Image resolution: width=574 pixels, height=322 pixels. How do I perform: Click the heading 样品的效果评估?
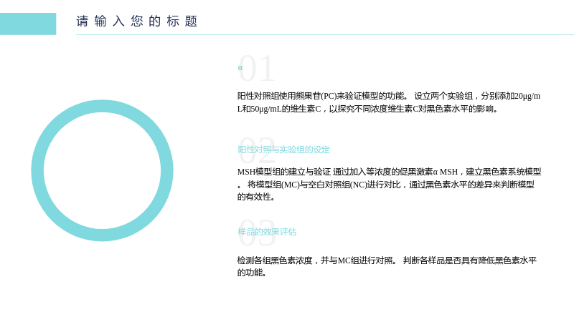click(267, 232)
